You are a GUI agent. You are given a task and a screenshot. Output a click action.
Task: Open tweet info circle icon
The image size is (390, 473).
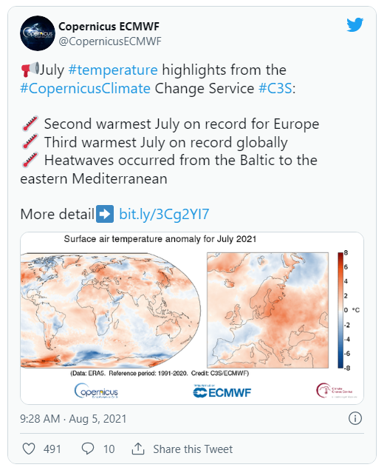355,418
